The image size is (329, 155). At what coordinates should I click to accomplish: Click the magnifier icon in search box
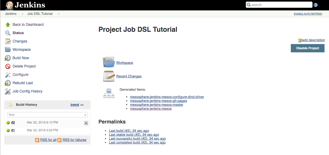pyautogui.click(x=249, y=5)
